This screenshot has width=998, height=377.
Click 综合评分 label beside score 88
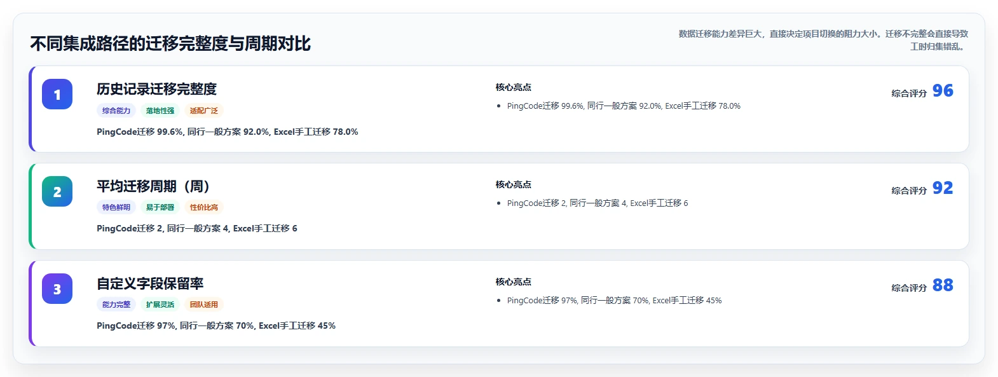[x=909, y=288]
